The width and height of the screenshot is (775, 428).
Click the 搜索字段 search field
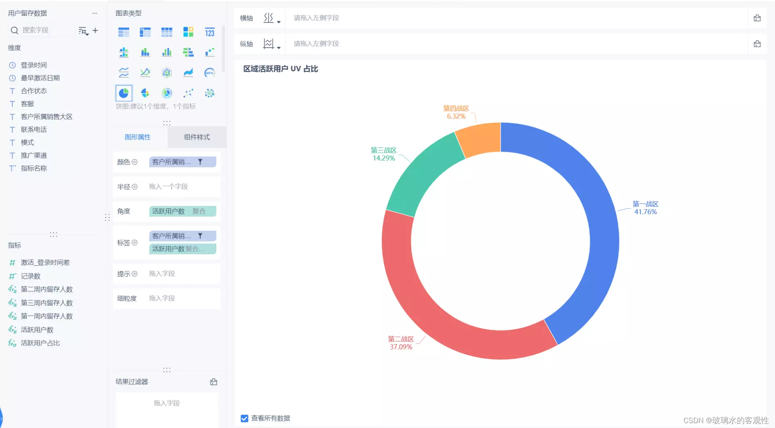[41, 30]
